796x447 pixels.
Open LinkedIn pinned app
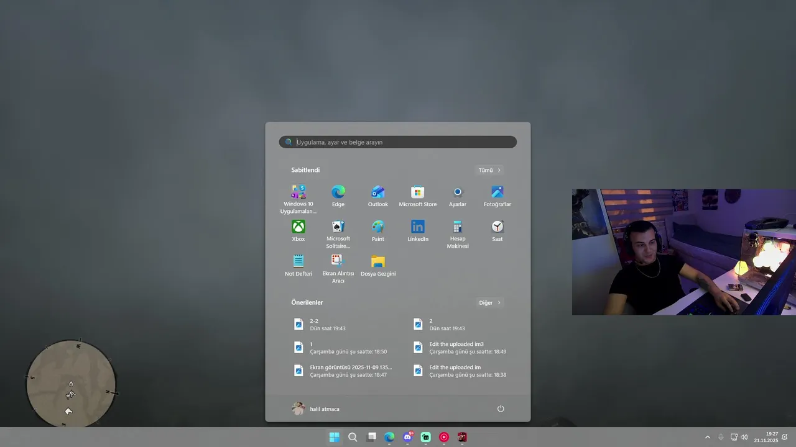[418, 231]
